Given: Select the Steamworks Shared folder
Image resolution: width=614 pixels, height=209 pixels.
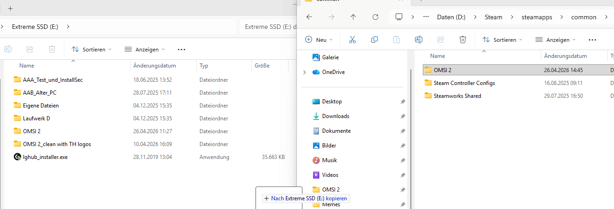Looking at the screenshot, I should point(457,96).
